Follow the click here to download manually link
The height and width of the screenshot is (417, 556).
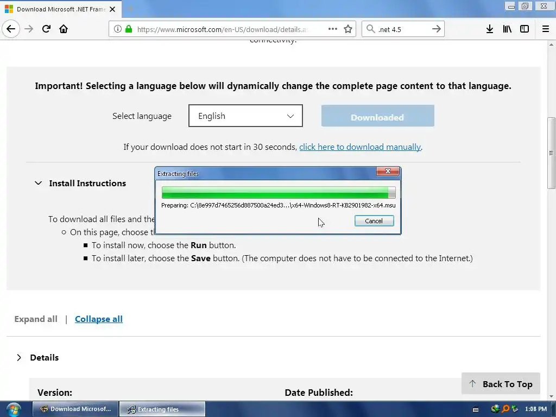tap(360, 147)
